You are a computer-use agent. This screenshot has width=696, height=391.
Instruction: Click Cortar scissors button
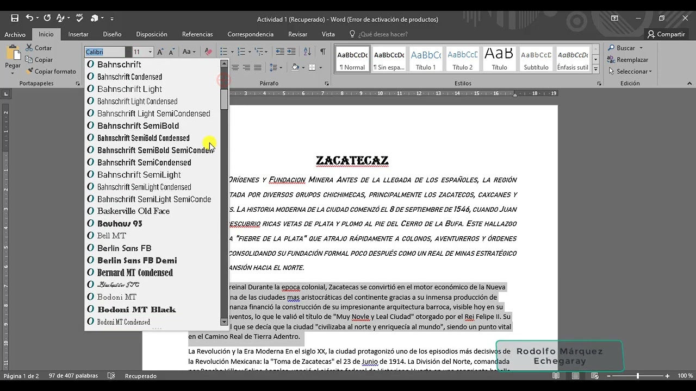[38, 48]
